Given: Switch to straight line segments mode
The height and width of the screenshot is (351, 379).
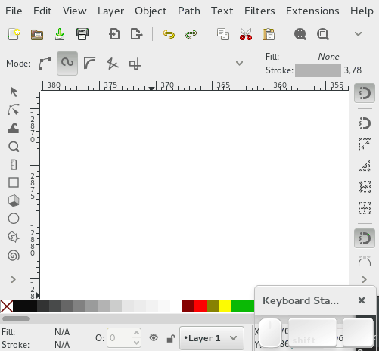Looking at the screenshot, I should tap(112, 64).
